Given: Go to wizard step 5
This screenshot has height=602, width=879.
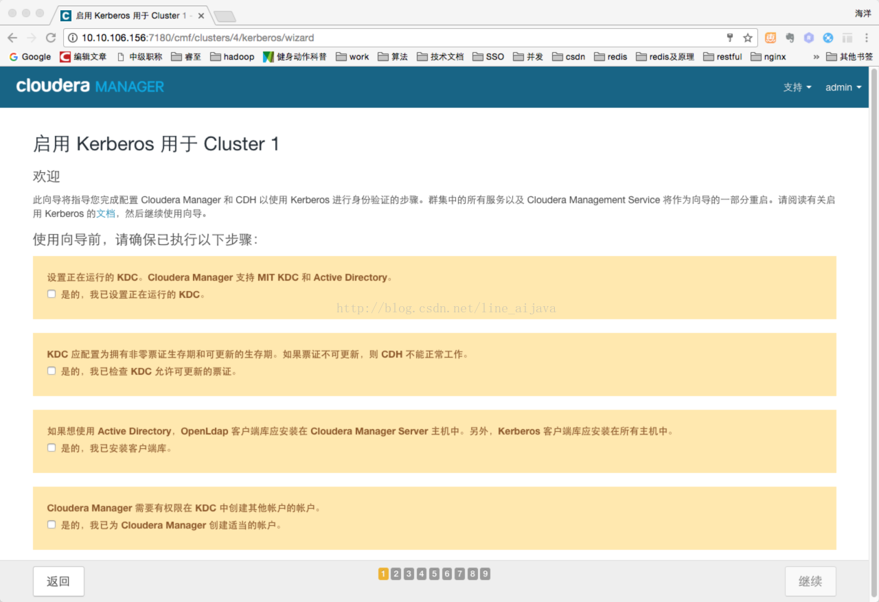Looking at the screenshot, I should point(434,574).
